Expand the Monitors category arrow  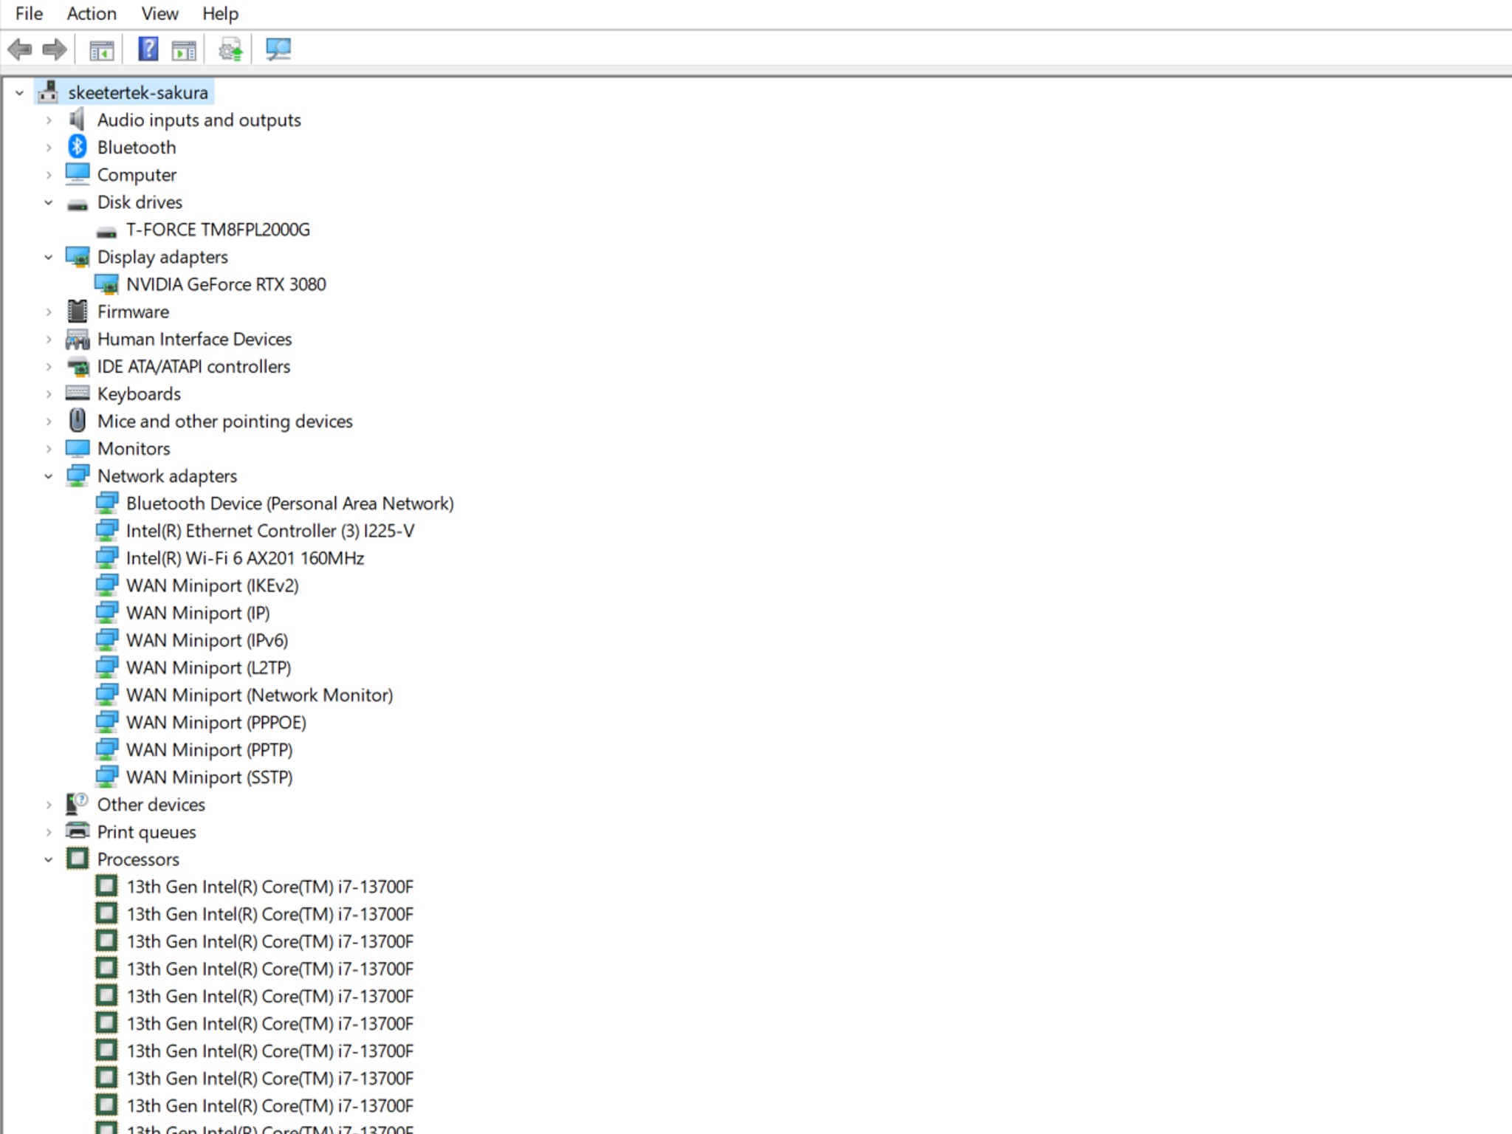coord(49,449)
